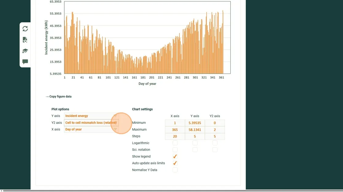Click the X axis Steps field showing 20
This screenshot has height=192, width=343.
tap(175, 136)
